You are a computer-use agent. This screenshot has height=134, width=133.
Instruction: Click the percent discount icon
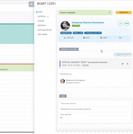(x=120, y=38)
